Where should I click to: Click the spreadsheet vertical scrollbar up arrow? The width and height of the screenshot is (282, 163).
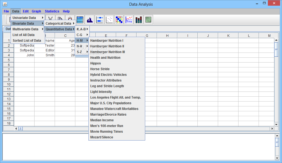click(x=276, y=40)
